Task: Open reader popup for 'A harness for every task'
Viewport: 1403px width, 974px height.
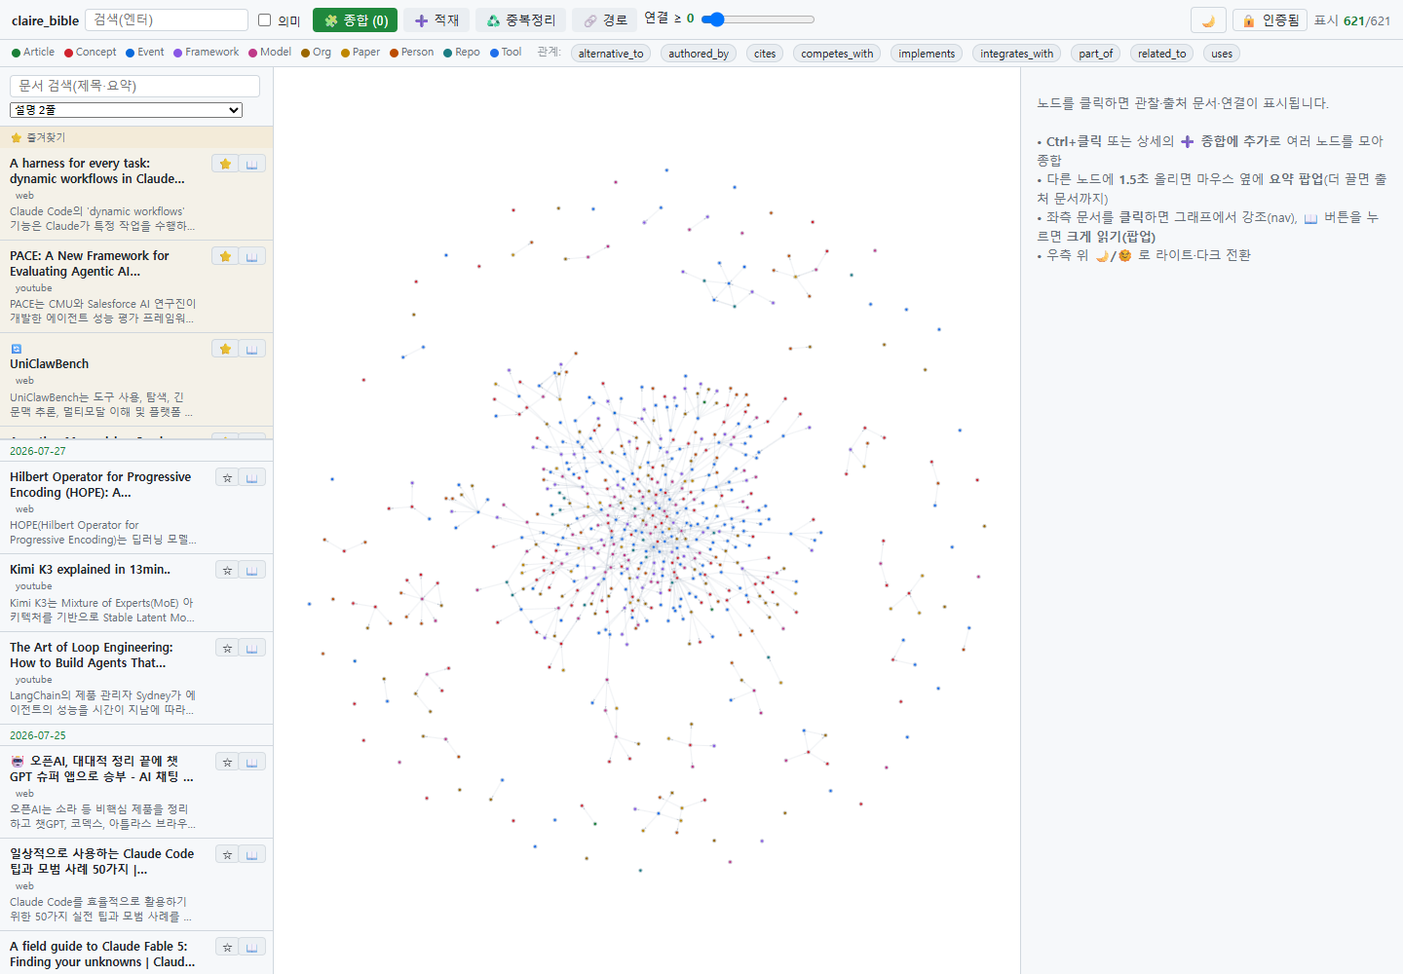Action: 251,164
